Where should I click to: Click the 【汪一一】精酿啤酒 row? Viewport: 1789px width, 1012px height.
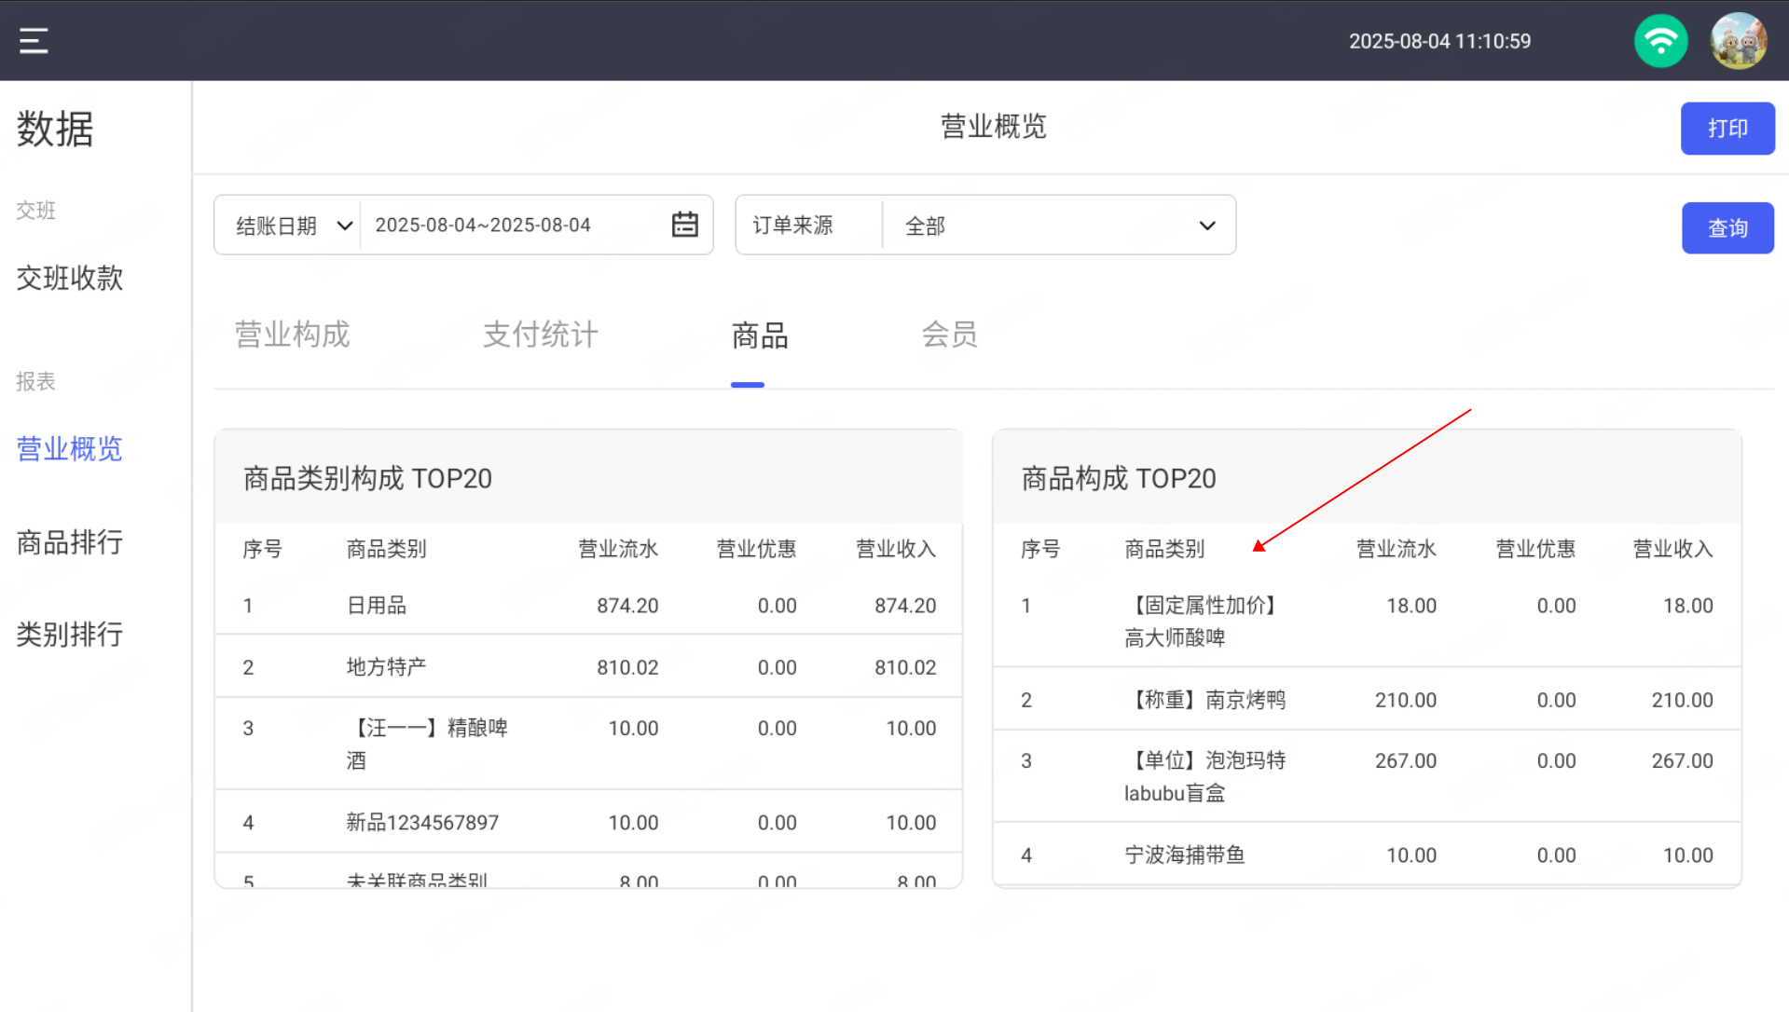click(588, 744)
